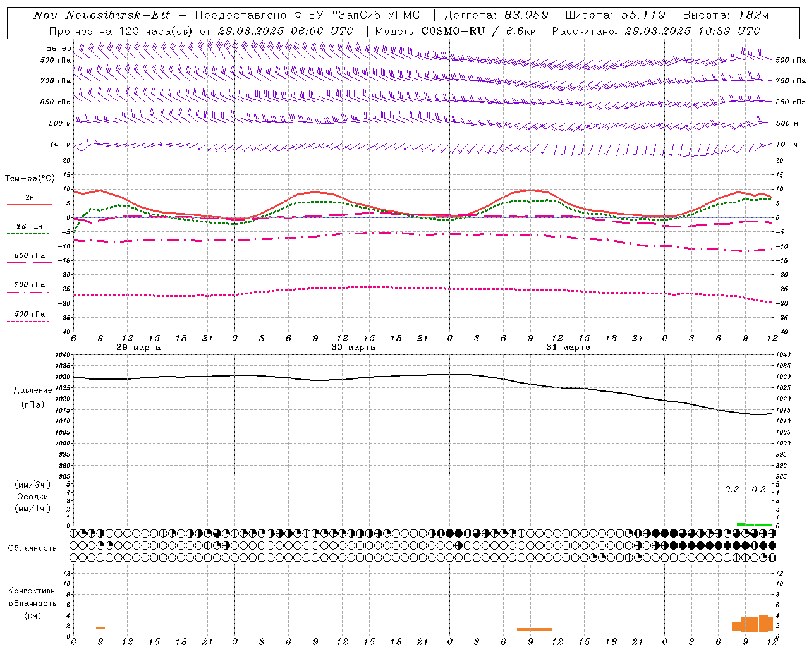
Task: Click red solid line sample under 2м legend
Action: pyautogui.click(x=29, y=204)
